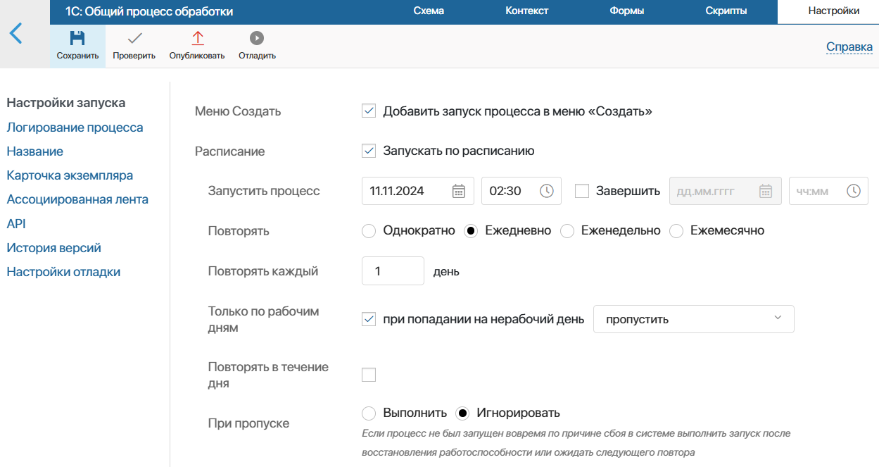This screenshot has width=879, height=467.
Task: Choose Выполнить for missed runs
Action: point(368,413)
